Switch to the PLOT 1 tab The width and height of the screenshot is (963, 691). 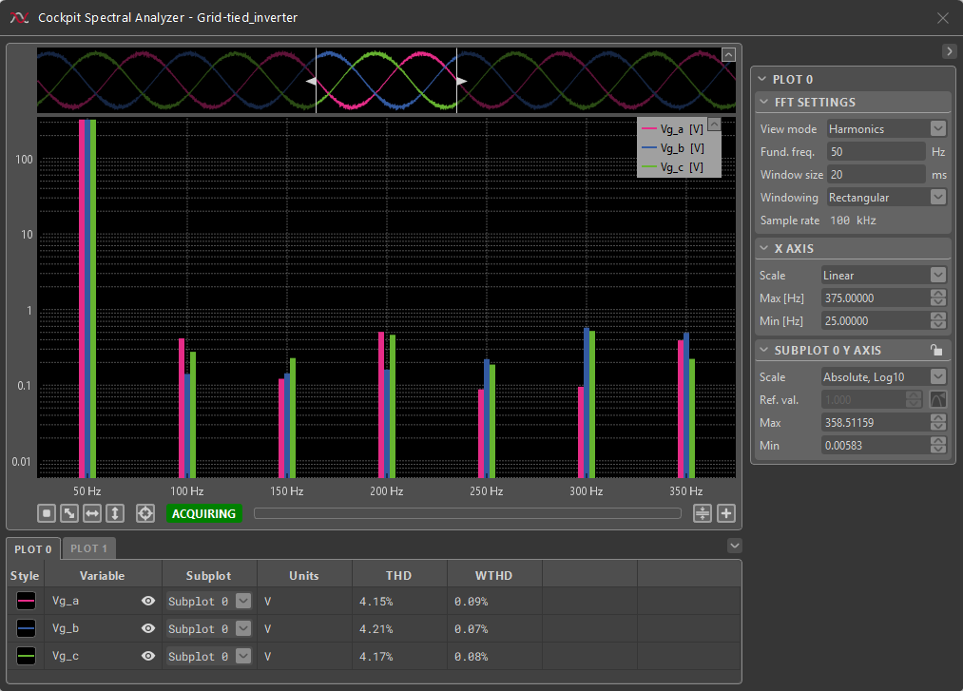point(89,548)
